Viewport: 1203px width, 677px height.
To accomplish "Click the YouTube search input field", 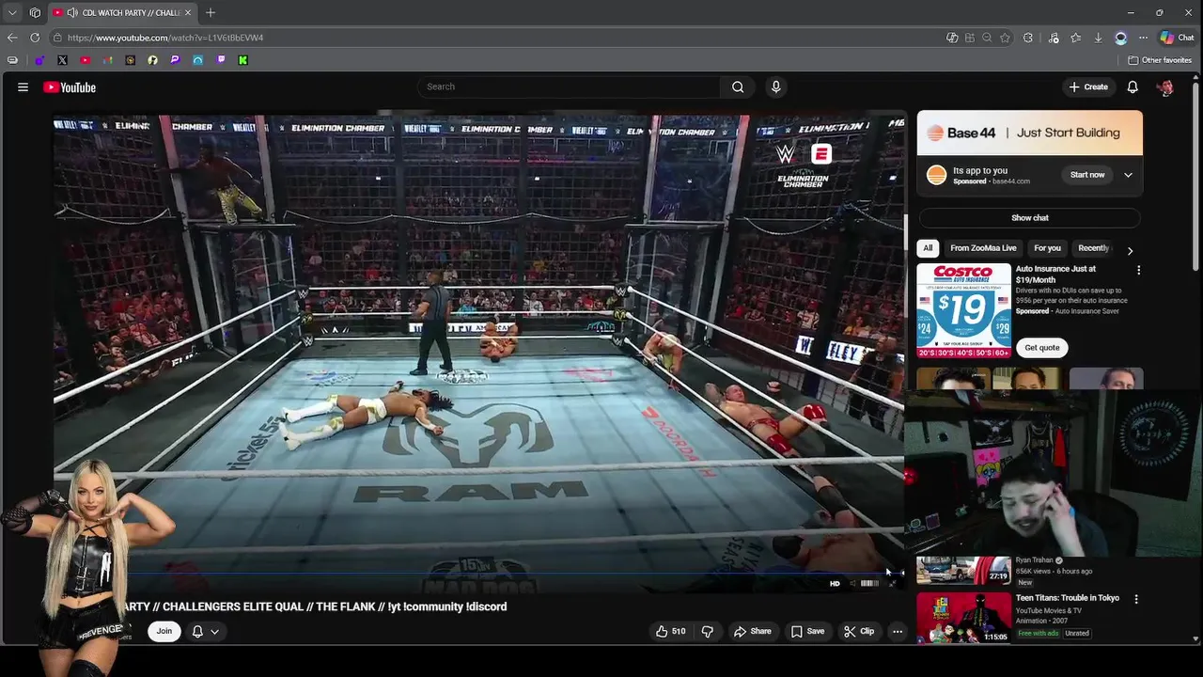I will (x=570, y=87).
